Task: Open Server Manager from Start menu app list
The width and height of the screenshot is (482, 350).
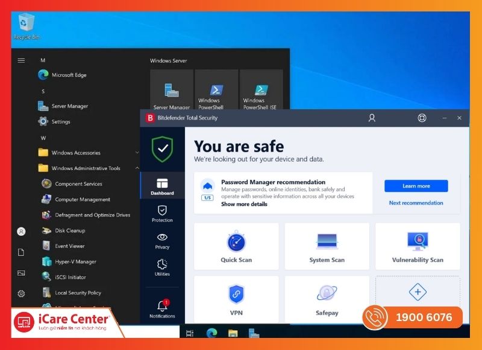Action: [x=63, y=106]
